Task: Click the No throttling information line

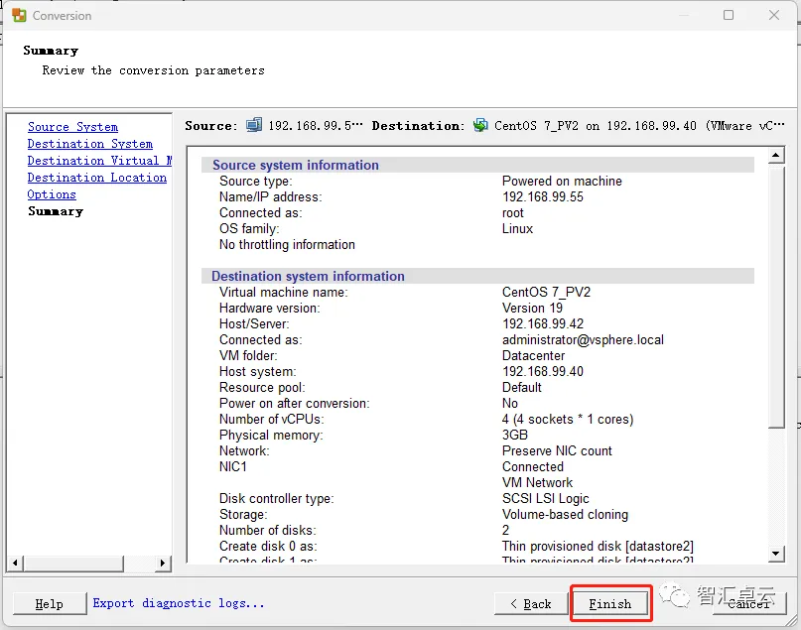Action: [287, 244]
